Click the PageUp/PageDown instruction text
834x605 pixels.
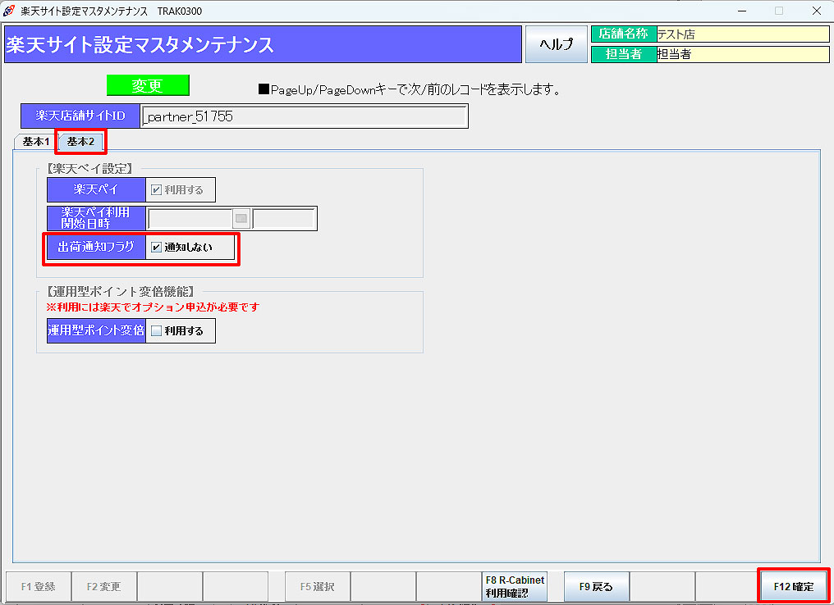(x=410, y=89)
